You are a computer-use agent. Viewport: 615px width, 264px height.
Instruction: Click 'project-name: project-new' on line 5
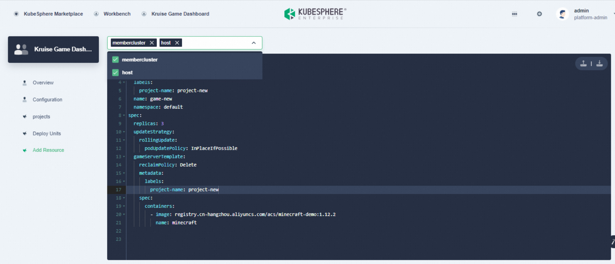(x=173, y=91)
